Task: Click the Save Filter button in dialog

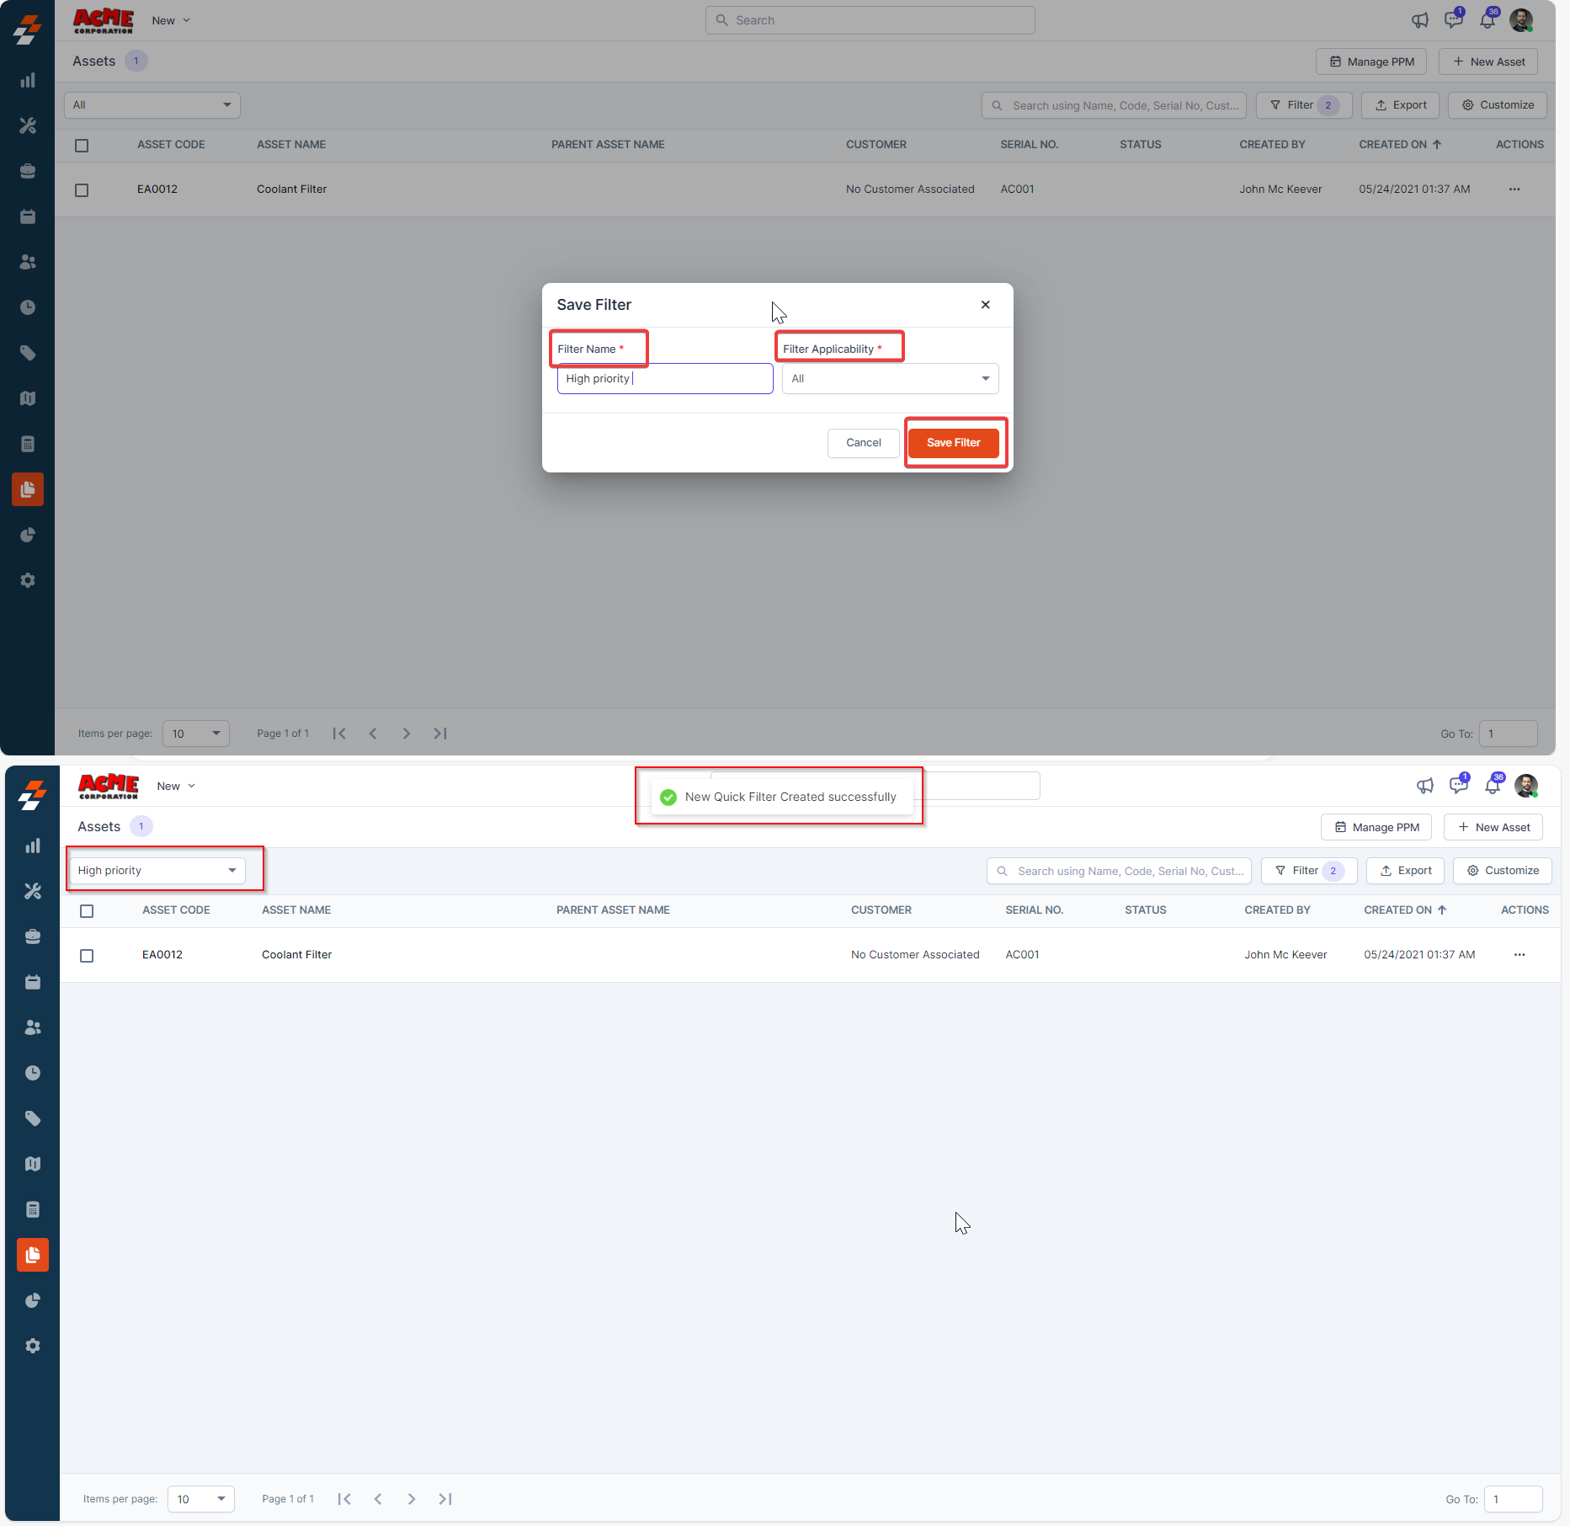Action: coord(953,443)
